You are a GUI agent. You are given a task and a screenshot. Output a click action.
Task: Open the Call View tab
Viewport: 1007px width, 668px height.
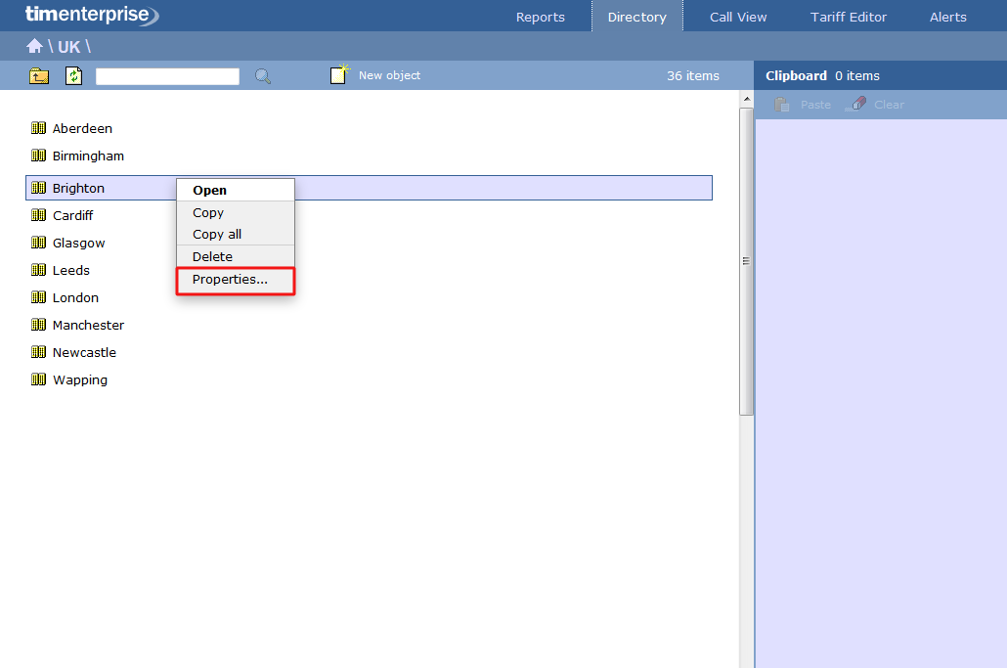738,17
